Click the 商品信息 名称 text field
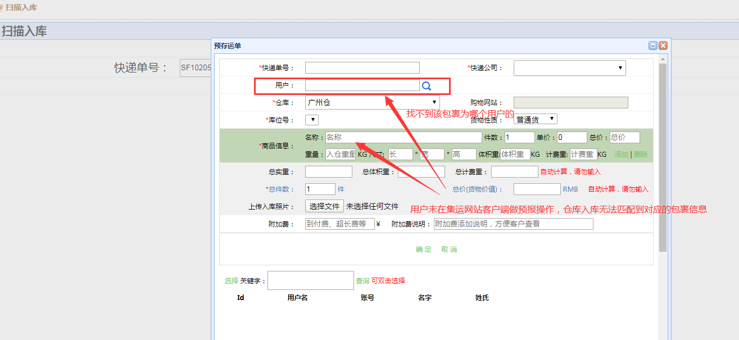 [x=403, y=137]
